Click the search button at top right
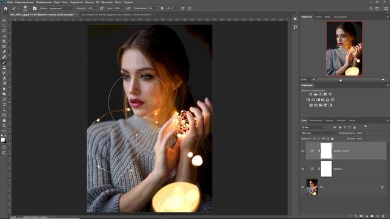The width and height of the screenshot is (390, 219). 371,8
